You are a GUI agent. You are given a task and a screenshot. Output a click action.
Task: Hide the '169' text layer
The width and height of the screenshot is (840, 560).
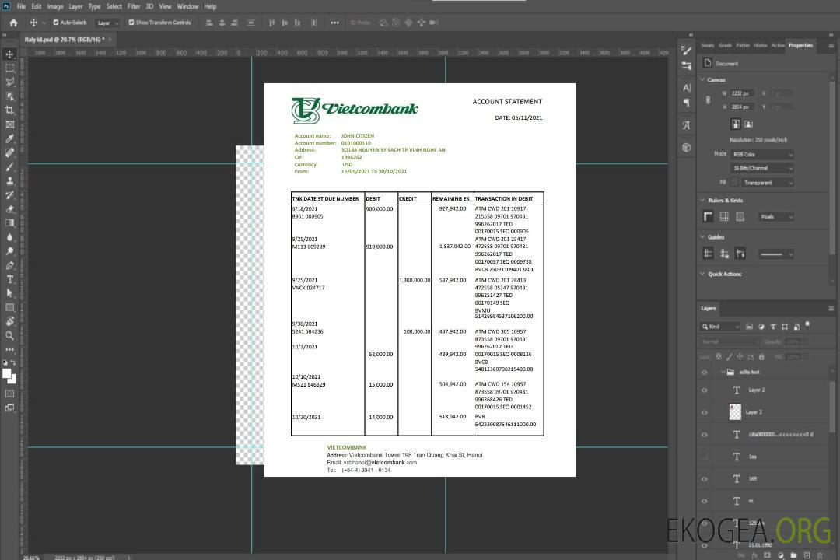(x=705, y=479)
